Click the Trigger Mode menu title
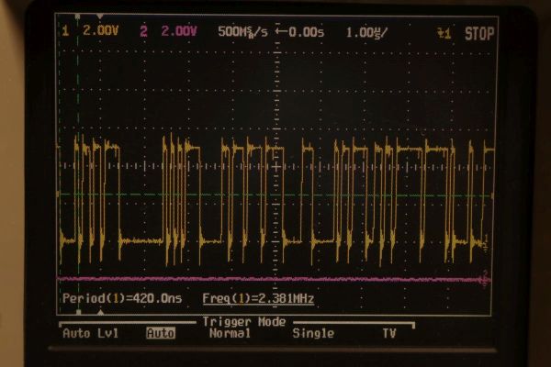Viewport: 551px width, 367px height. [244, 322]
